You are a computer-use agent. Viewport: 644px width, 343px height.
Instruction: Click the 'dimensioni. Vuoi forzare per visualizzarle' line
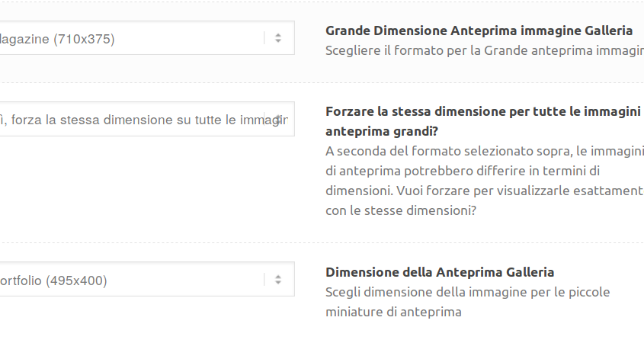[x=485, y=191]
